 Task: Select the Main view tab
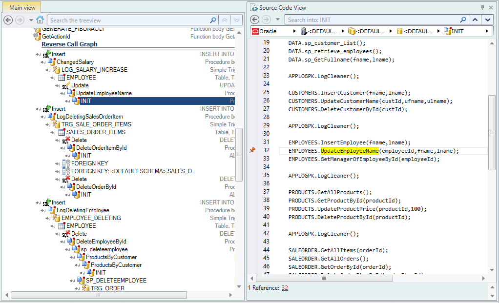click(22, 7)
